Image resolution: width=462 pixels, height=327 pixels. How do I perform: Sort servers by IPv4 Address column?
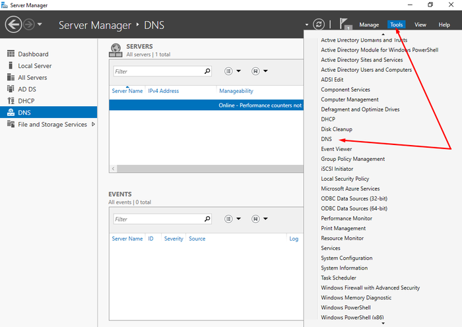click(163, 91)
